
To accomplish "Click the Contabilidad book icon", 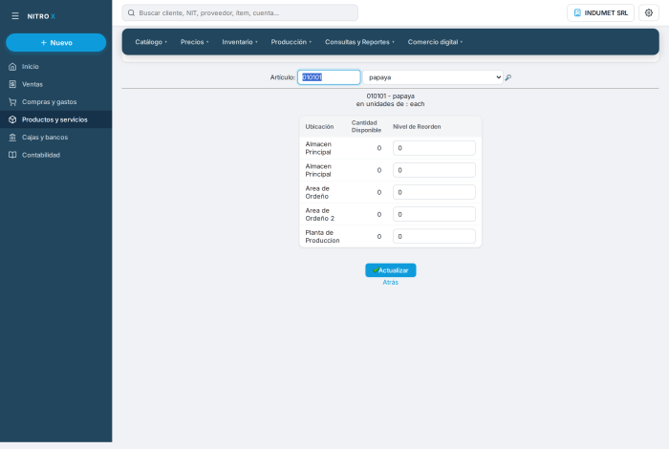I will [12, 155].
